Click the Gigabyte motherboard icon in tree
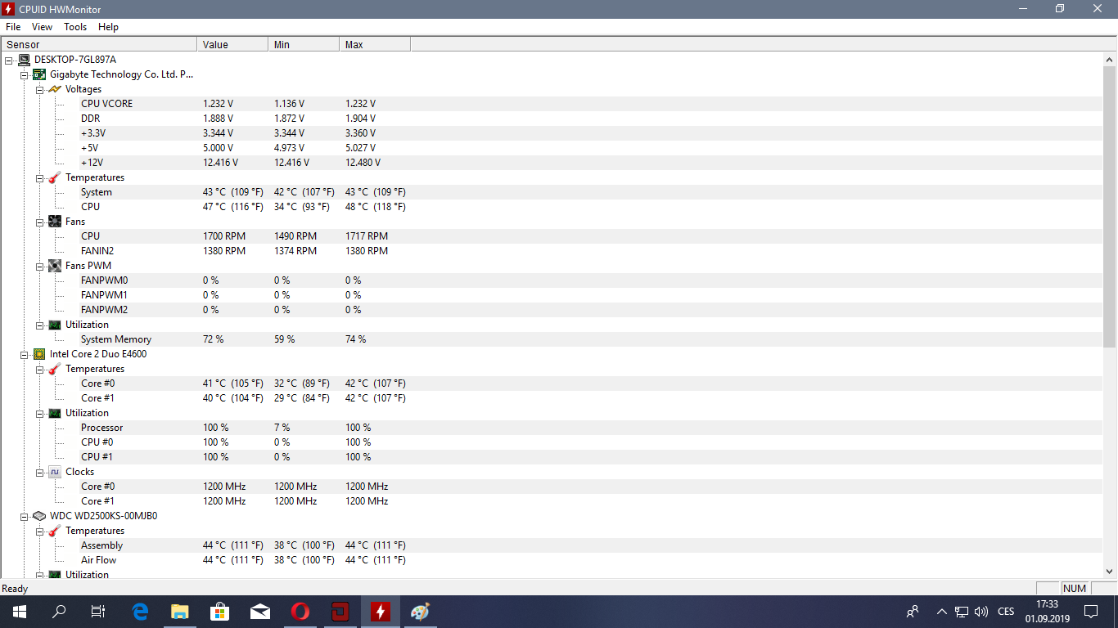 (x=38, y=74)
